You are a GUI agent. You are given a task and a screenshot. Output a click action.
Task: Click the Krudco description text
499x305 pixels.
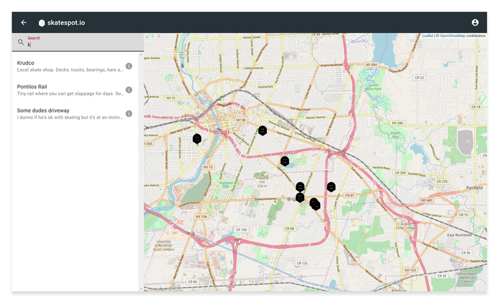tap(70, 70)
